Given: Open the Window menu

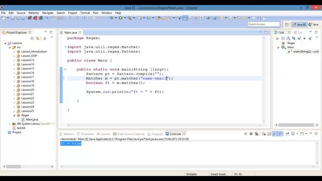Looking at the screenshot, I should pos(107,13).
